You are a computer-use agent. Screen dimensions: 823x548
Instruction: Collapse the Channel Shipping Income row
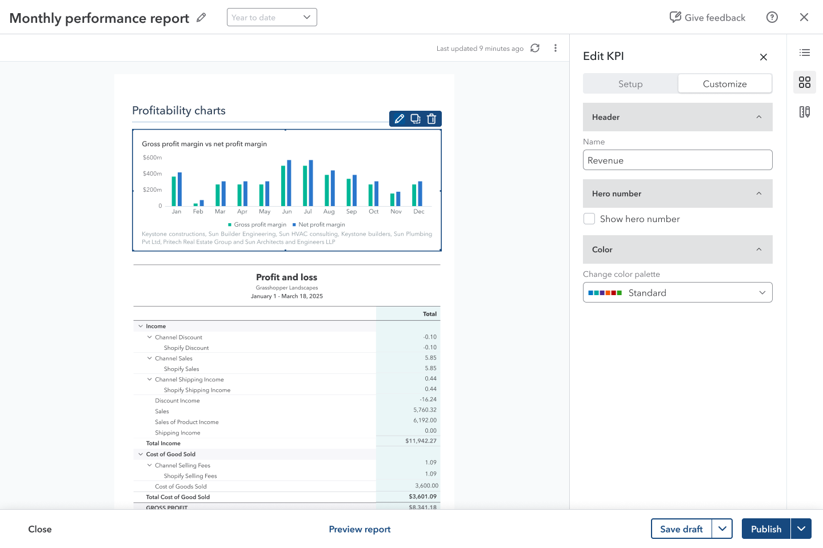coord(150,379)
